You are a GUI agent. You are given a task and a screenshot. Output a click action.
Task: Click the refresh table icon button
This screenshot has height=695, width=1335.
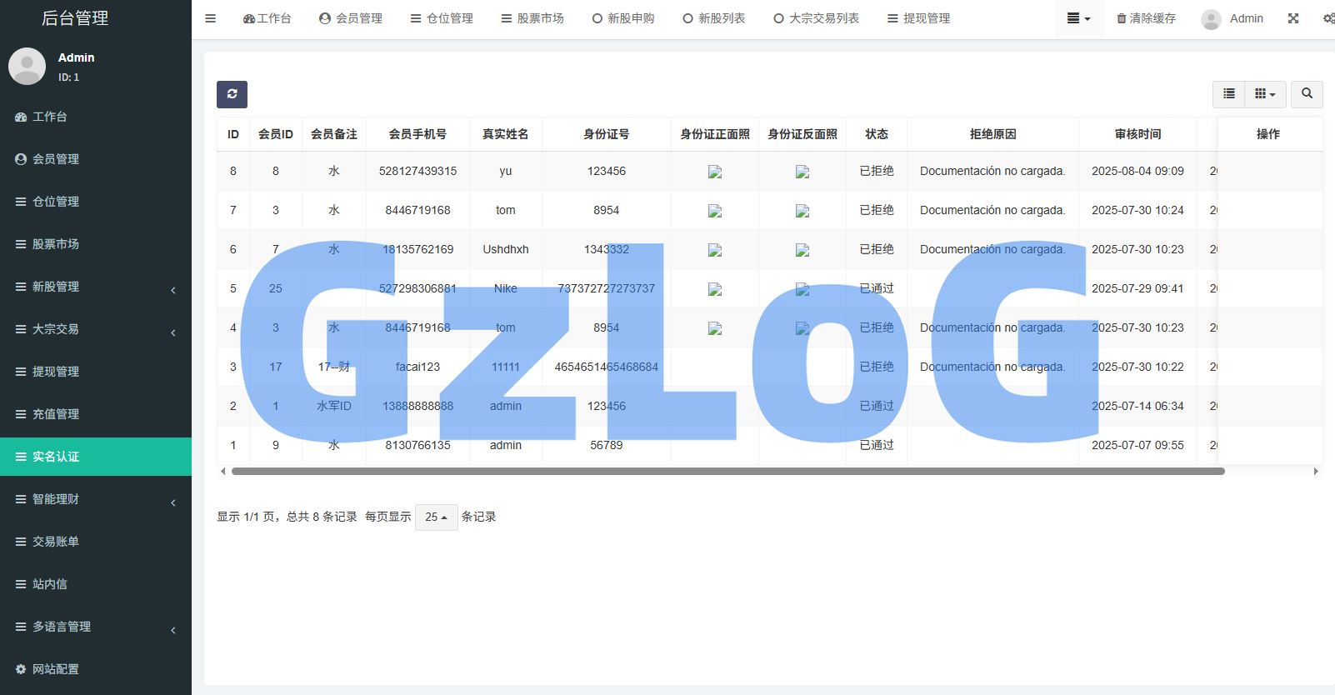coord(232,94)
